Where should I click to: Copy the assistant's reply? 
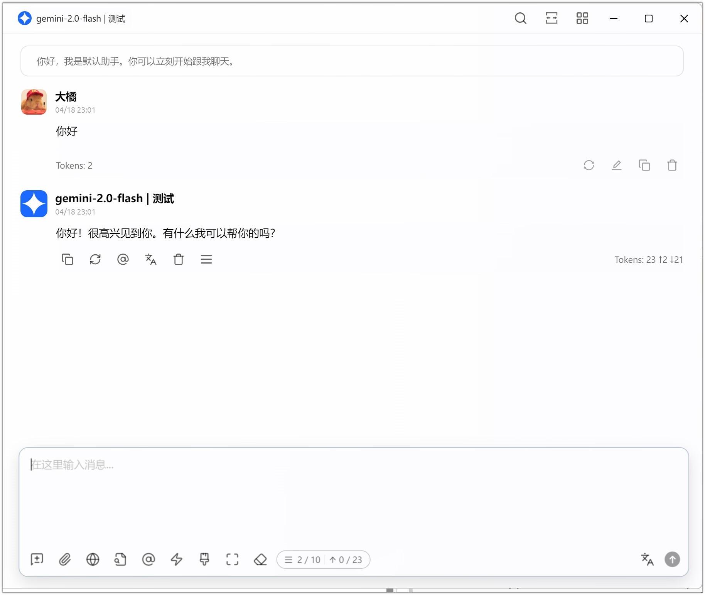click(67, 259)
